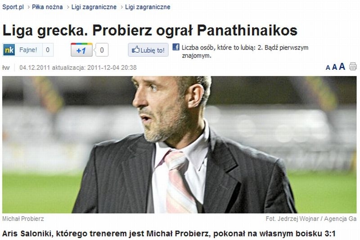Go to the Piłka nożna breadcrumb
This screenshot has width=360, height=240.
coord(47,7)
